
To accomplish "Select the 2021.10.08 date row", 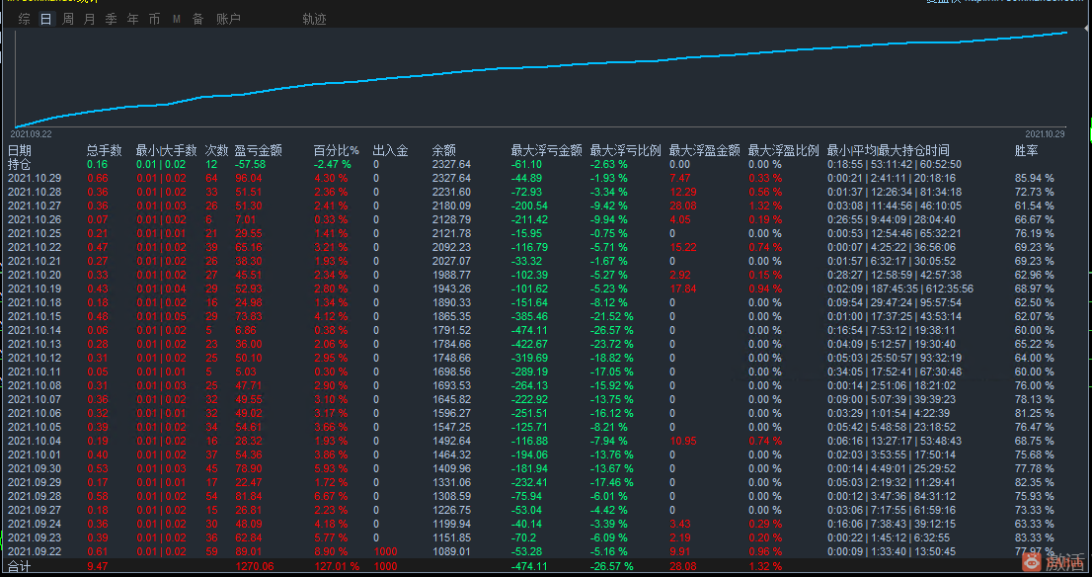I will [x=35, y=385].
